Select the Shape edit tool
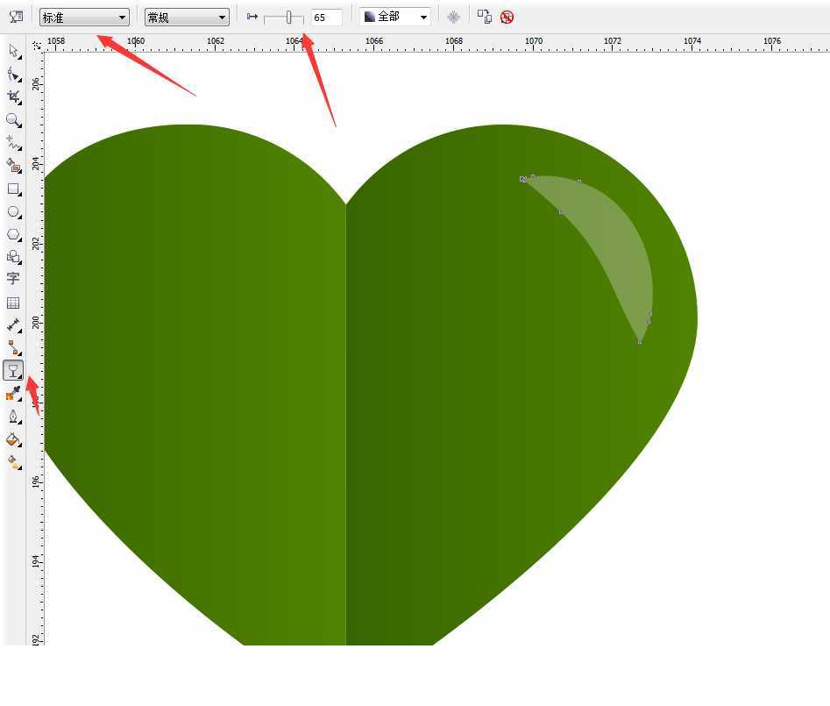The height and width of the screenshot is (706, 830). click(x=13, y=74)
